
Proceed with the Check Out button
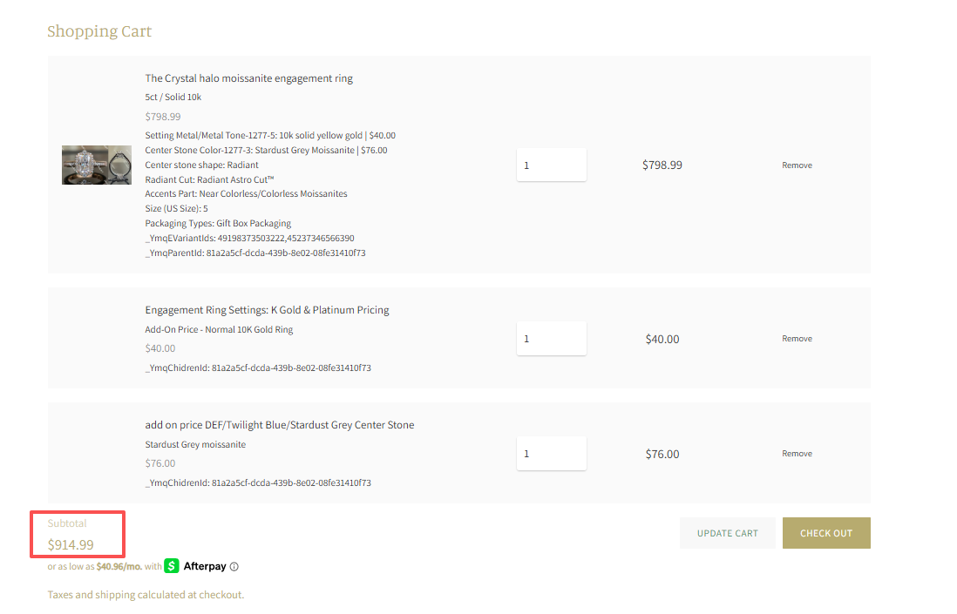tap(825, 533)
